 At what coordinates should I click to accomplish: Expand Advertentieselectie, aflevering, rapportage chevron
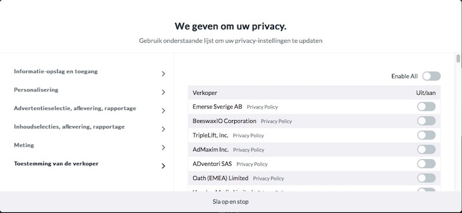click(x=164, y=111)
